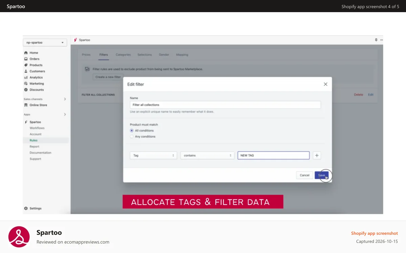Close the Edit filter dialog with X

[x=325, y=84]
